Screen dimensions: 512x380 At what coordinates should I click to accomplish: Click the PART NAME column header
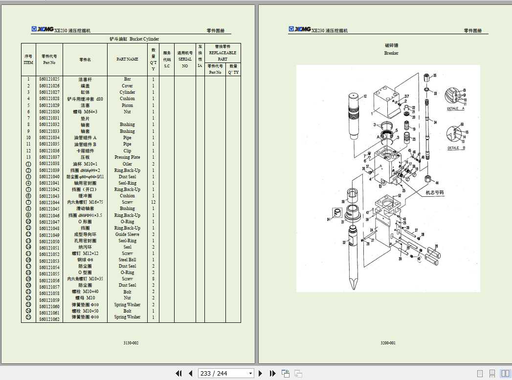(x=127, y=60)
